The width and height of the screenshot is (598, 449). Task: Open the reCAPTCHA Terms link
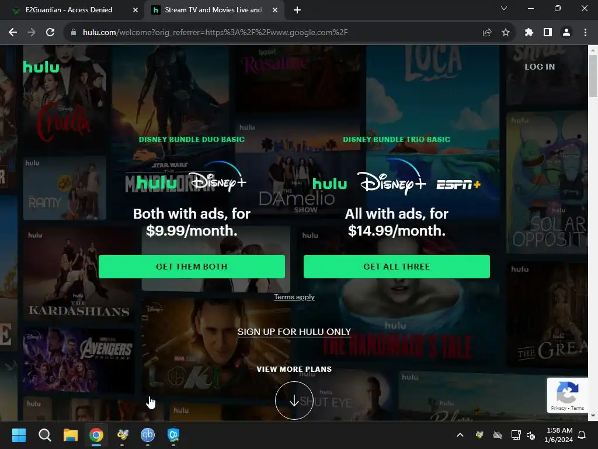578,408
